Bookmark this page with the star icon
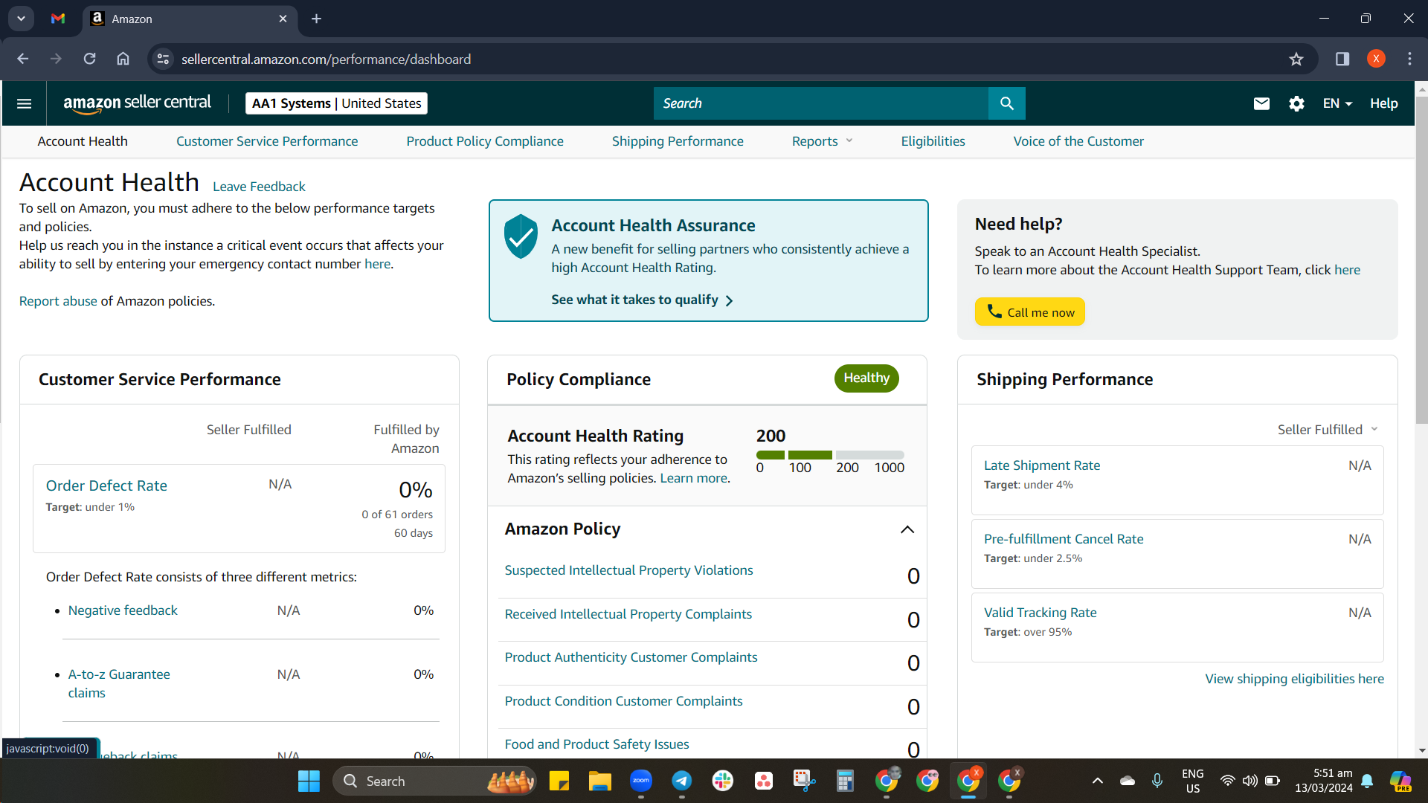Image resolution: width=1428 pixels, height=803 pixels. tap(1296, 59)
